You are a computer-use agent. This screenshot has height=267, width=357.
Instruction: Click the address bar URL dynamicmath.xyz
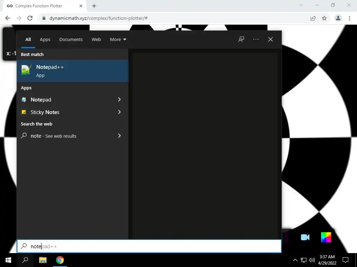click(x=98, y=18)
